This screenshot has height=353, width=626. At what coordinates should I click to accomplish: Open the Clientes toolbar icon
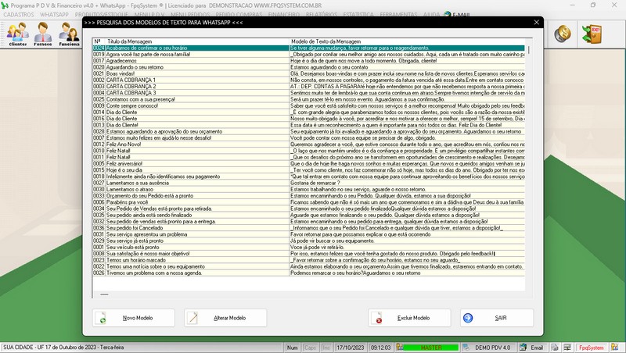click(16, 34)
